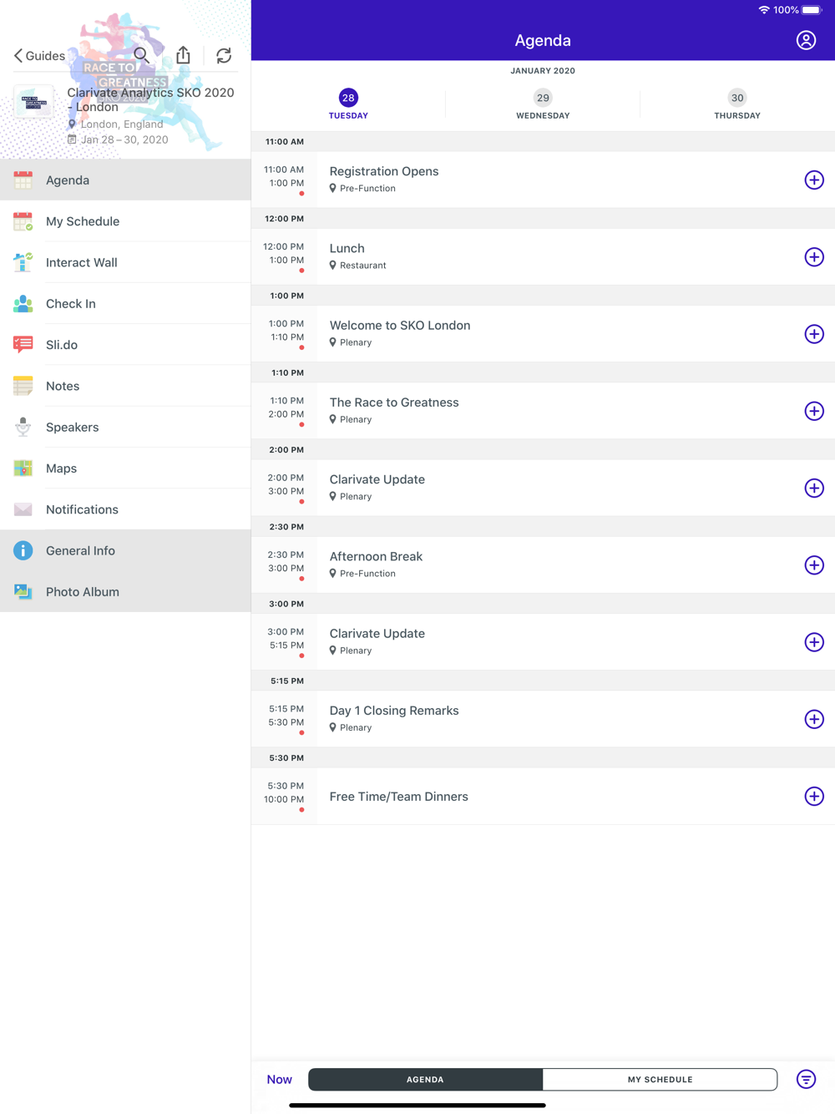Viewport: 835px width, 1114px height.
Task: Click the London, England location text
Action: click(x=122, y=124)
